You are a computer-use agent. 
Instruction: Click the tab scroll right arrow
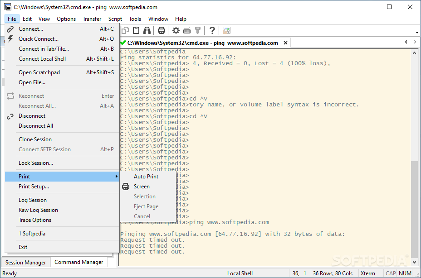point(415,42)
